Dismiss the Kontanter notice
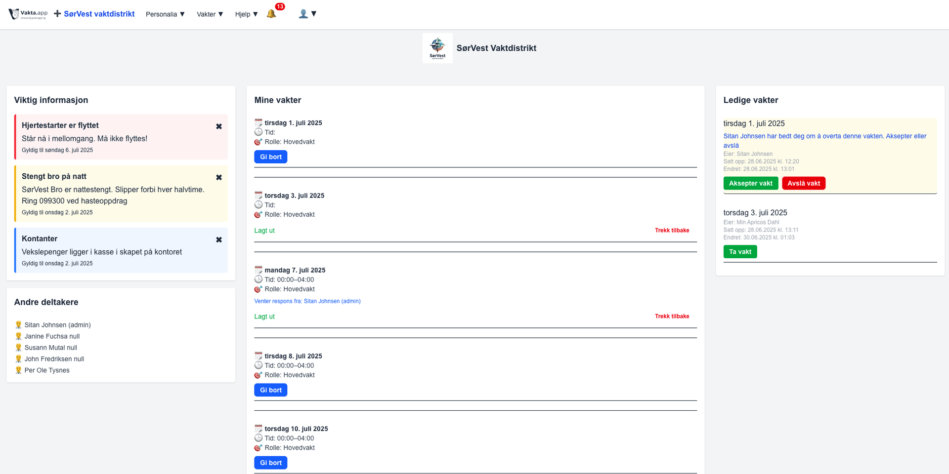The image size is (949, 474). (219, 239)
